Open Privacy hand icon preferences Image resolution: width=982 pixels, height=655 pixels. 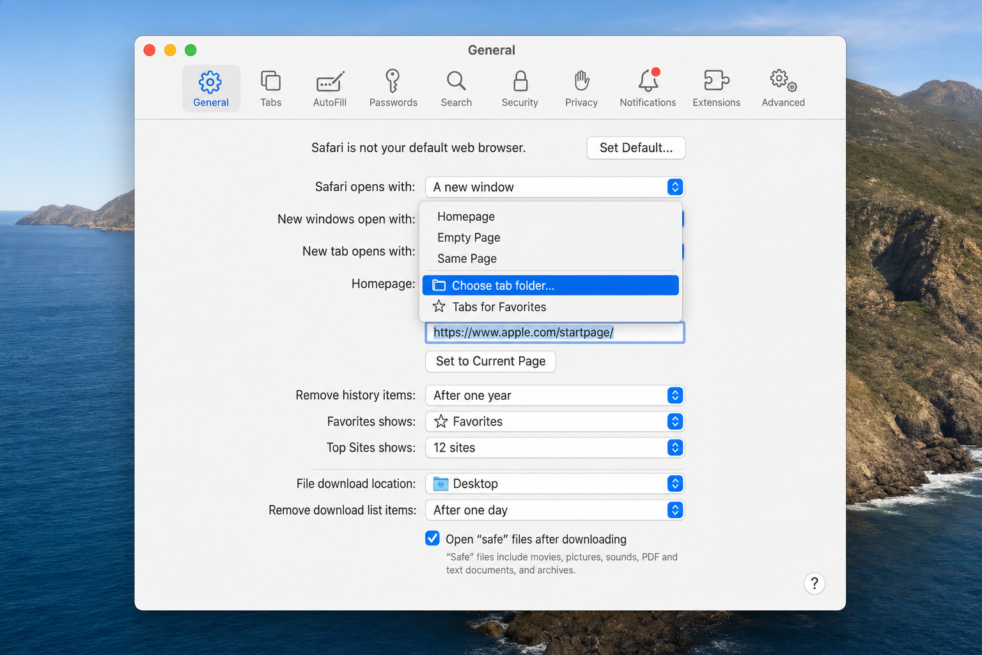pos(581,89)
